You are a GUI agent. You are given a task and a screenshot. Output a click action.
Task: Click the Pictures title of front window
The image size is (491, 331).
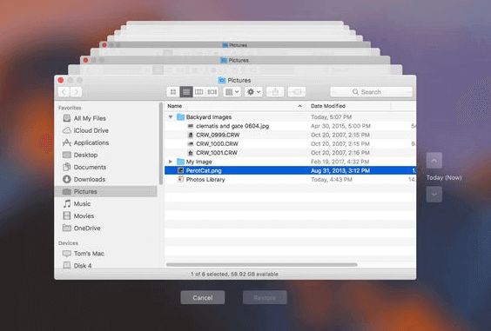click(239, 80)
